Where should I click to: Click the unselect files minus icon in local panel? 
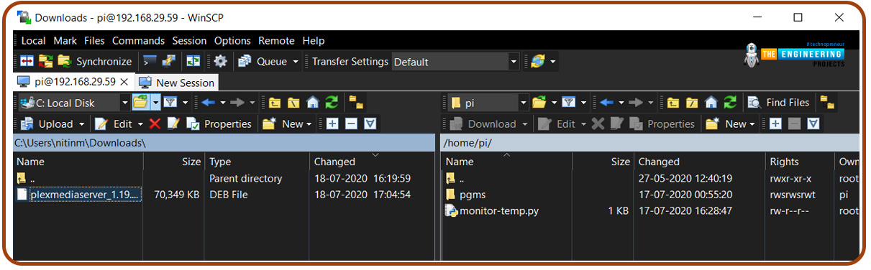351,124
